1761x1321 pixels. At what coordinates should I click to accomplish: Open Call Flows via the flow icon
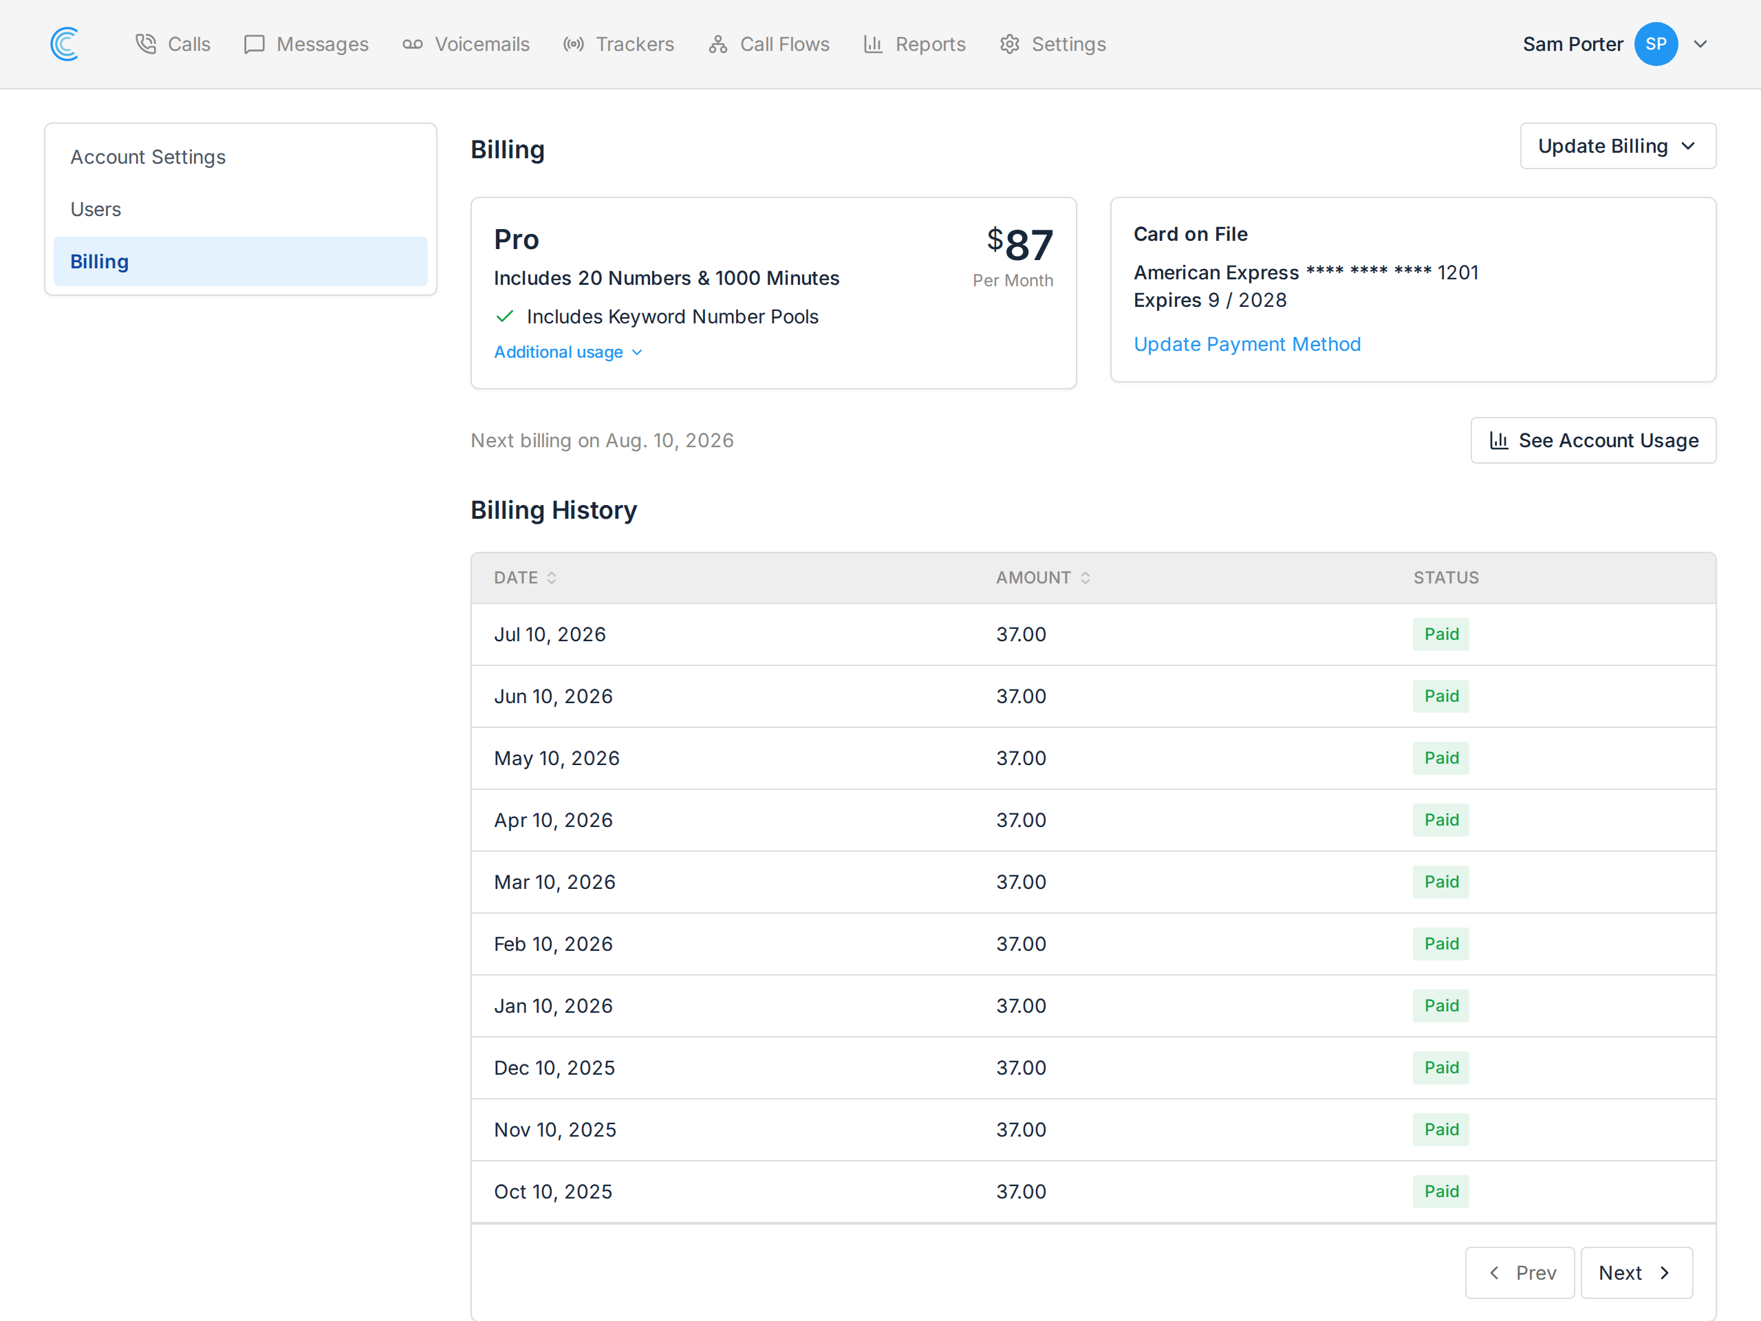[718, 44]
